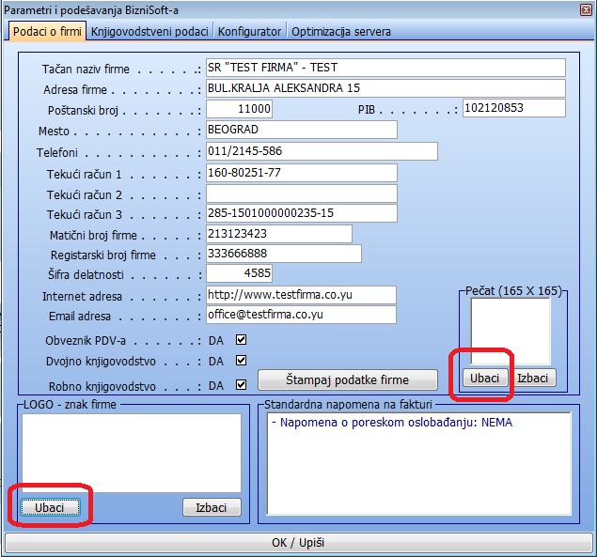Screen dimensions: 597x557
Task: Select the empty Tekući račun 2 field
Action: 301,194
